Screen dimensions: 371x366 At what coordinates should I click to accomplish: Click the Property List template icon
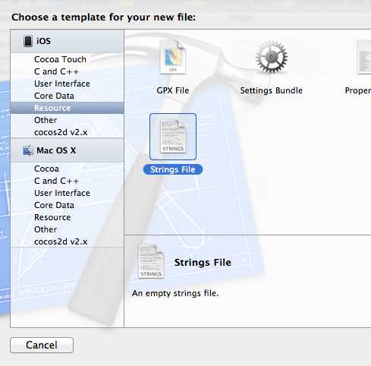(x=364, y=58)
